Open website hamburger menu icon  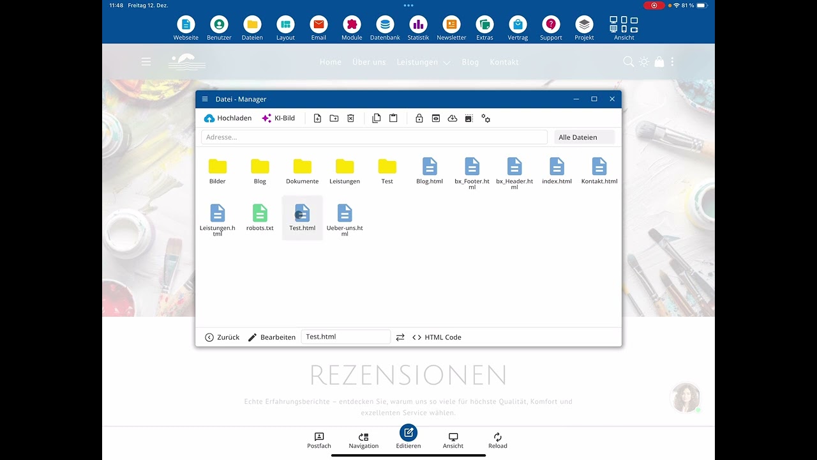(x=146, y=62)
